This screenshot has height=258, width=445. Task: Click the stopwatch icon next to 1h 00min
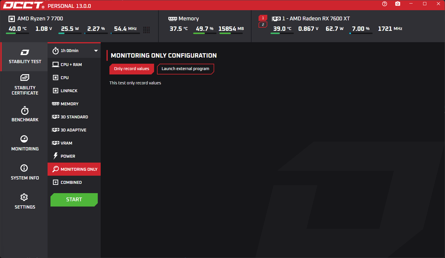[55, 51]
